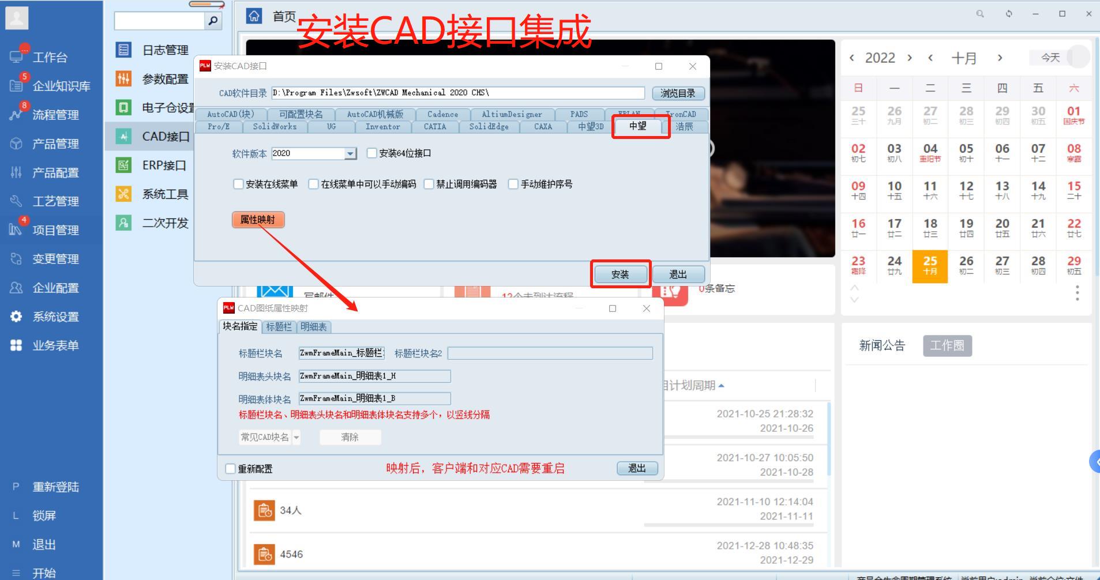Image resolution: width=1100 pixels, height=580 pixels.
Task: Click the 标题栏块名2 input field
Action: point(550,353)
